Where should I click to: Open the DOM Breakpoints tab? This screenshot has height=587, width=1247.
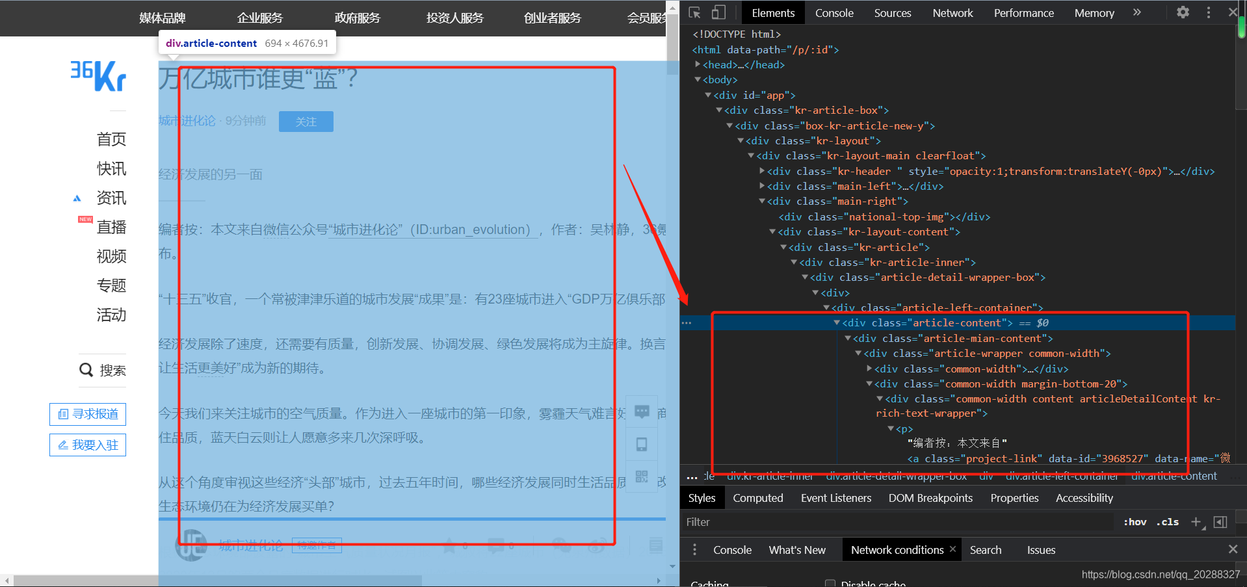[x=930, y=498]
